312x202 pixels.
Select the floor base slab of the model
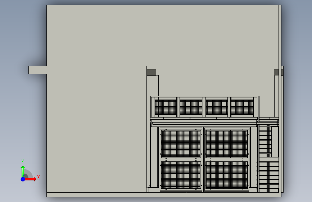[x=164, y=195]
